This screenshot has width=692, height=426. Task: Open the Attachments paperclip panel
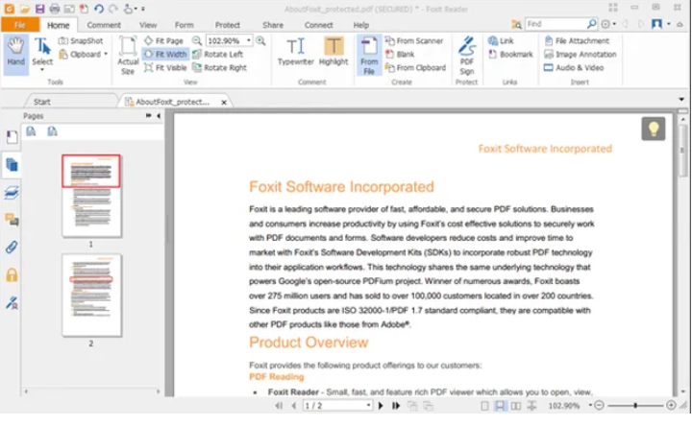pyautogui.click(x=12, y=248)
